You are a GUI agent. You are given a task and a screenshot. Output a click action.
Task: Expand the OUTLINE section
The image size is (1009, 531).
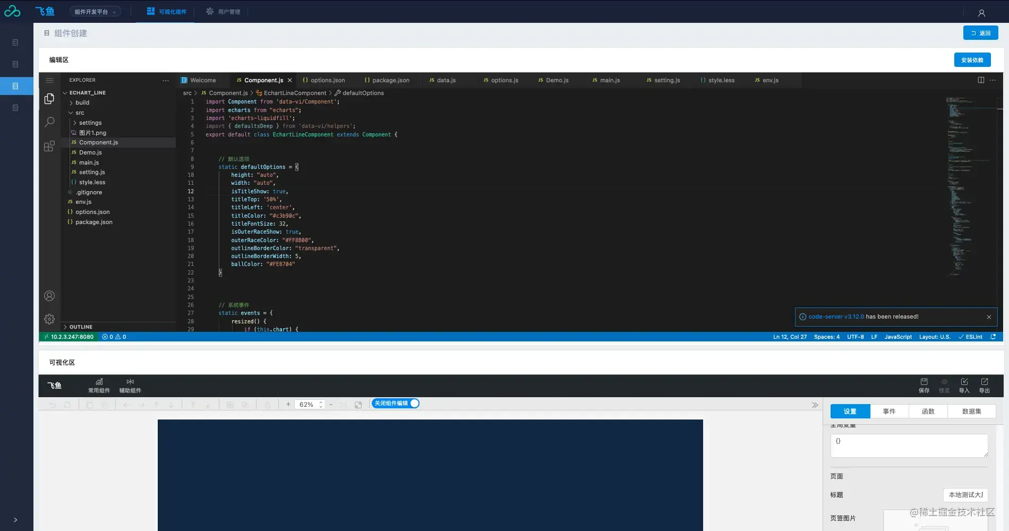tap(81, 327)
